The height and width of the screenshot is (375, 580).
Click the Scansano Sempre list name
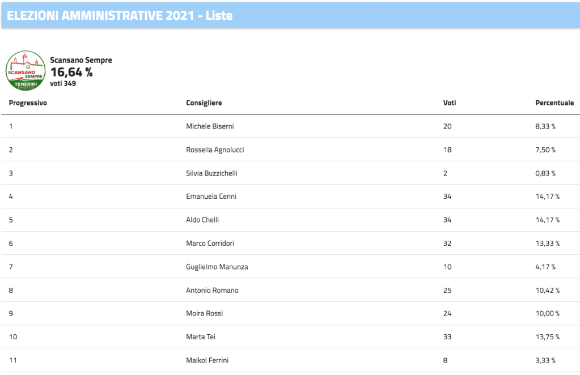coord(81,60)
